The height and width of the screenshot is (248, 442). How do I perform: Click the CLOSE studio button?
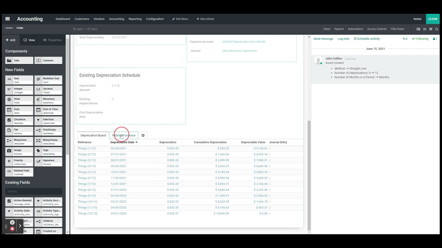pyautogui.click(x=433, y=19)
